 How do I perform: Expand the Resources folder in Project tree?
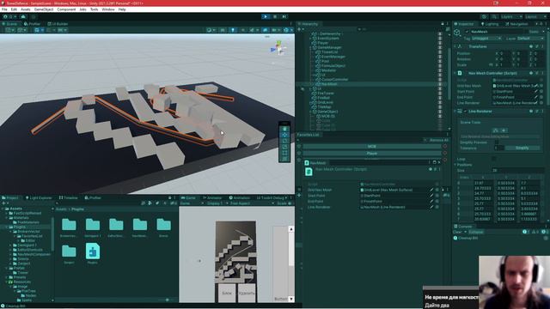coord(6,282)
